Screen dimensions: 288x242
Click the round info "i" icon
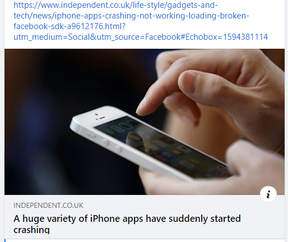(268, 194)
